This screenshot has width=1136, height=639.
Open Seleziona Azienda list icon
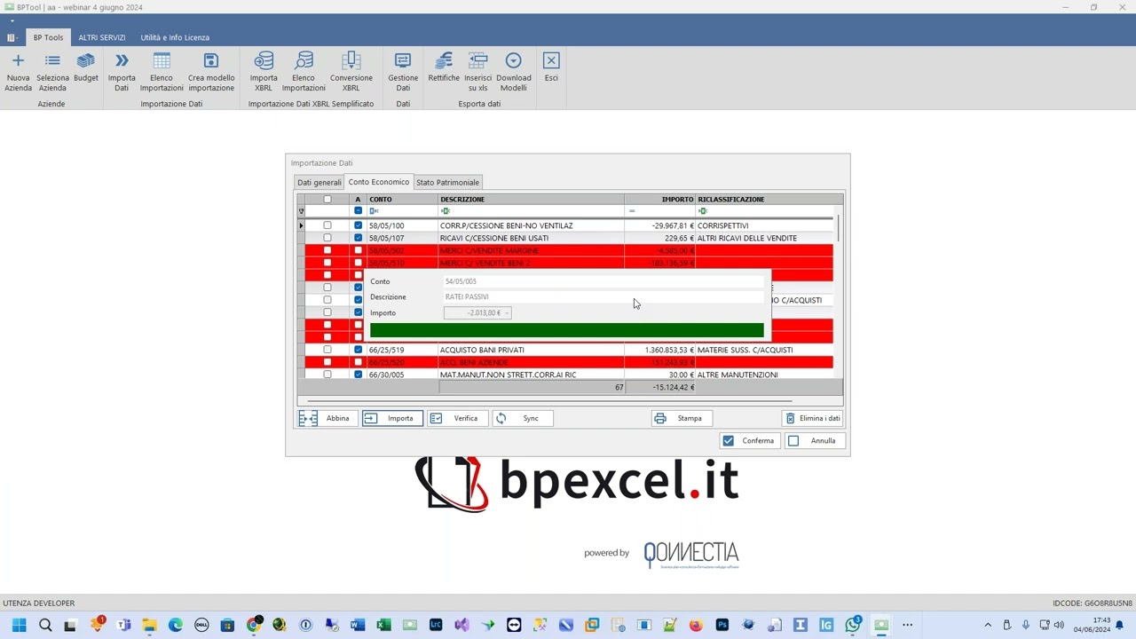pos(52,60)
